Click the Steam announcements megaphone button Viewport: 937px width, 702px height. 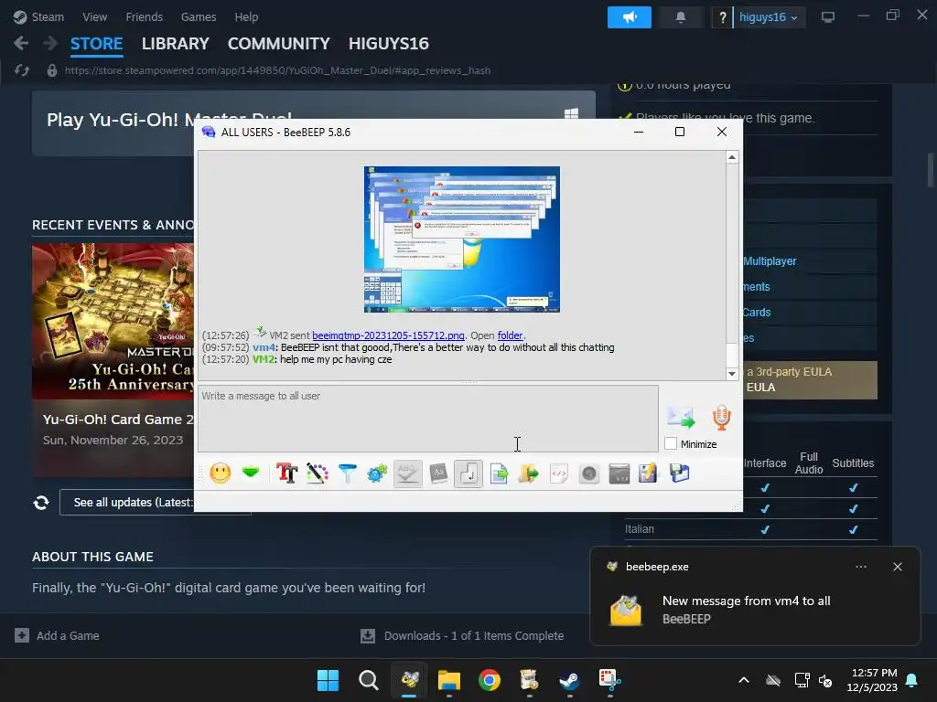pyautogui.click(x=630, y=17)
